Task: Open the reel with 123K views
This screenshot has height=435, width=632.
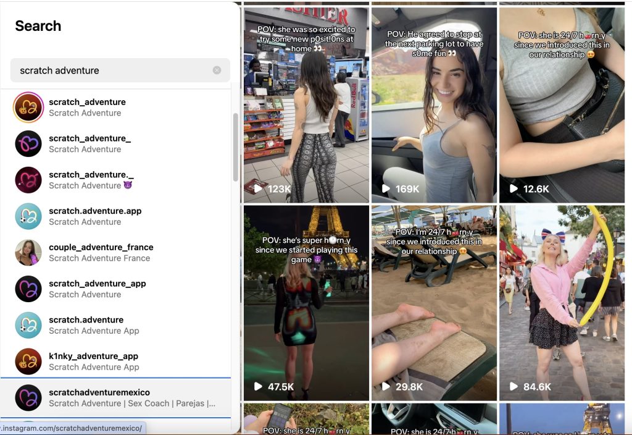Action: 306,105
